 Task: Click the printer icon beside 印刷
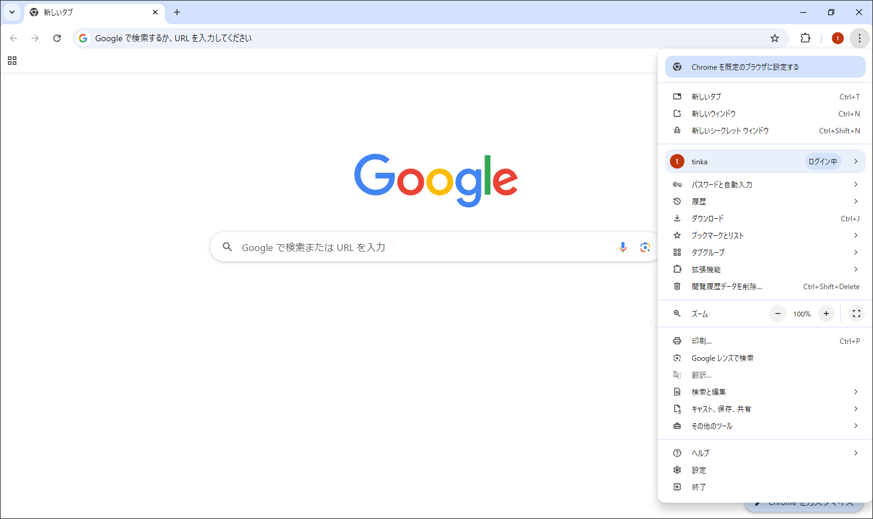click(677, 341)
